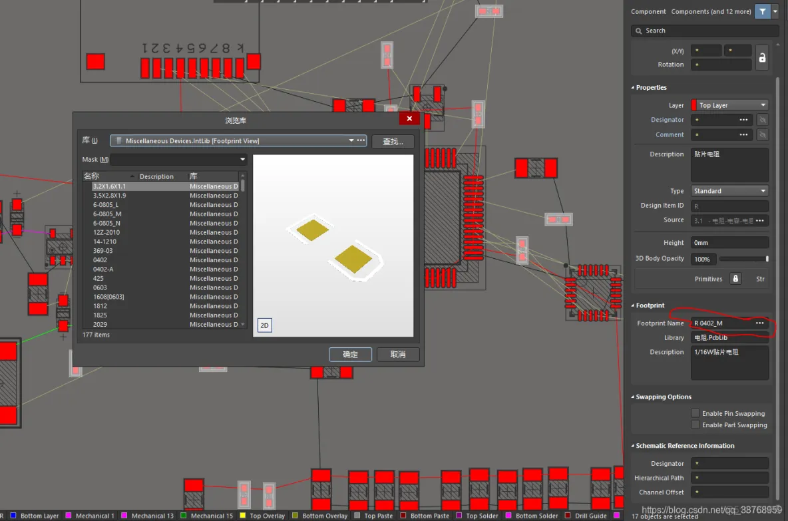Open the library dropdown in Browse Libraries dialog
This screenshot has height=521, width=788.
(351, 141)
